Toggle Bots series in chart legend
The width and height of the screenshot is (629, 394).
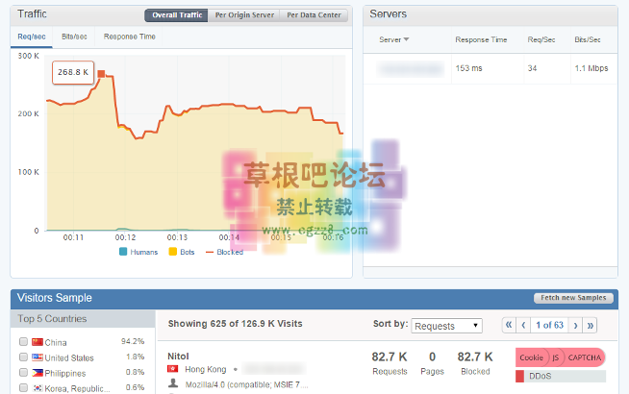[182, 252]
